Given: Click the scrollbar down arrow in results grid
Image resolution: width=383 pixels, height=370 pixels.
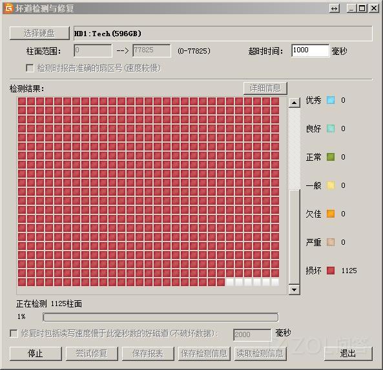Looking at the screenshot, I should 294,290.
